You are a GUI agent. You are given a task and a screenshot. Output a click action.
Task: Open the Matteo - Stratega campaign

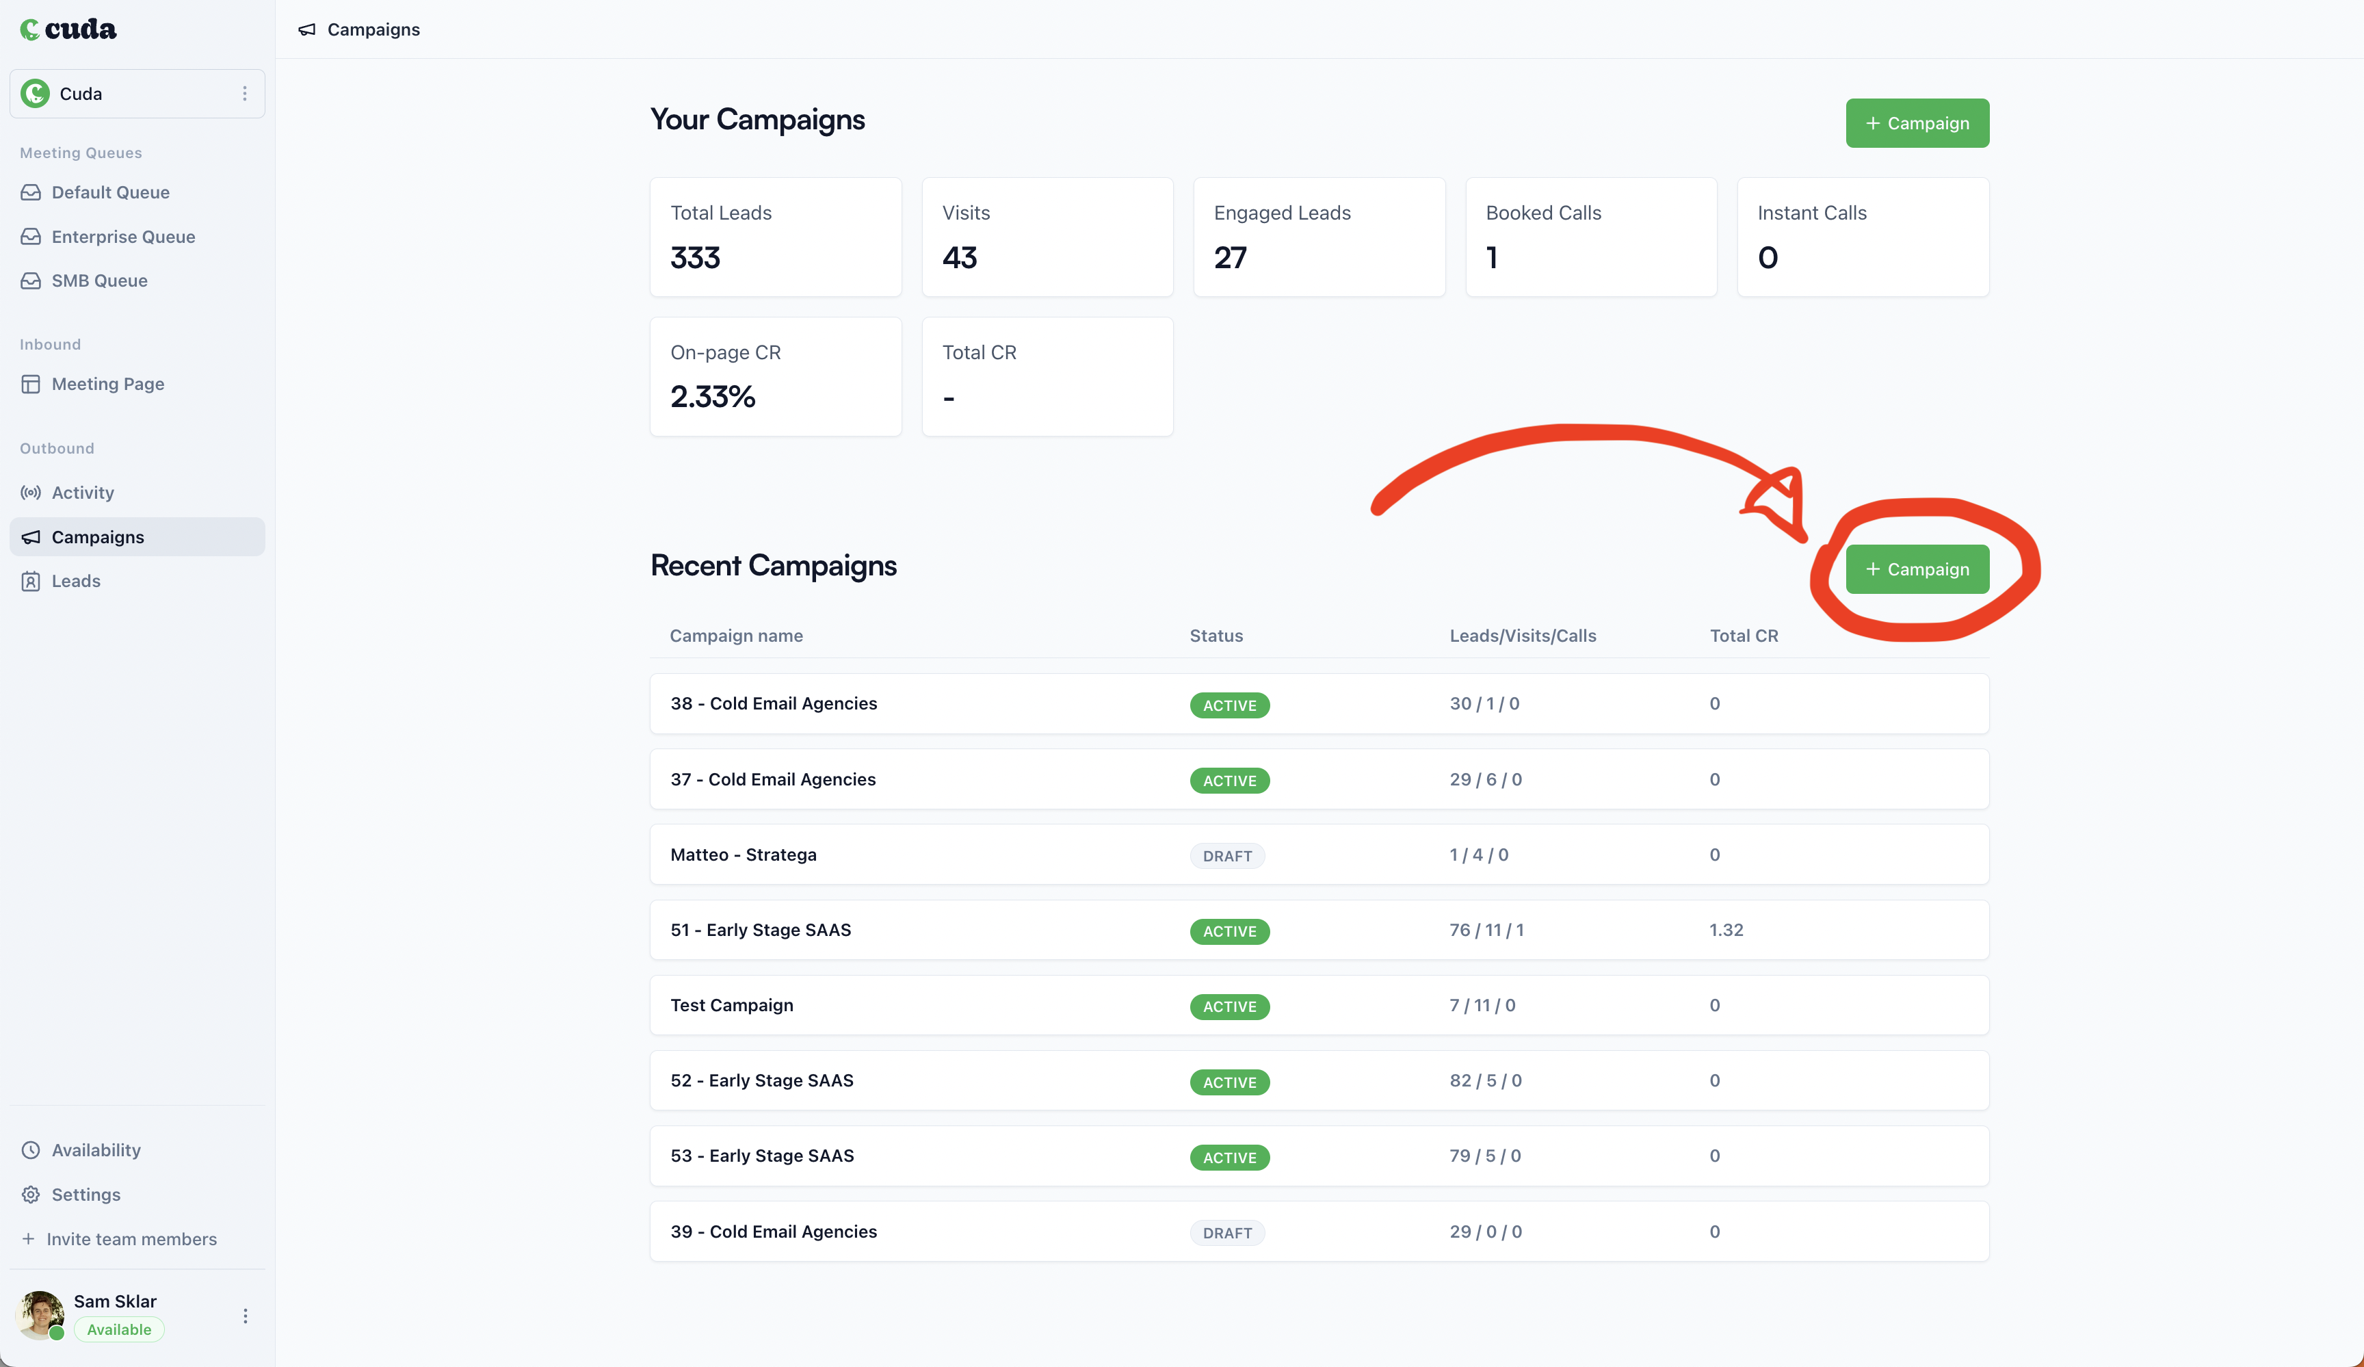1319,854
